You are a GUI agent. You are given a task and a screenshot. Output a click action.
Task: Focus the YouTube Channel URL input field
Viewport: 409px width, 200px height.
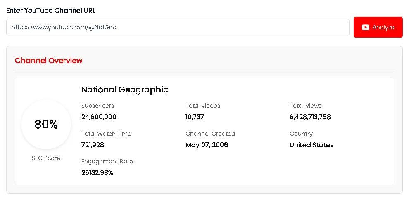click(178, 27)
